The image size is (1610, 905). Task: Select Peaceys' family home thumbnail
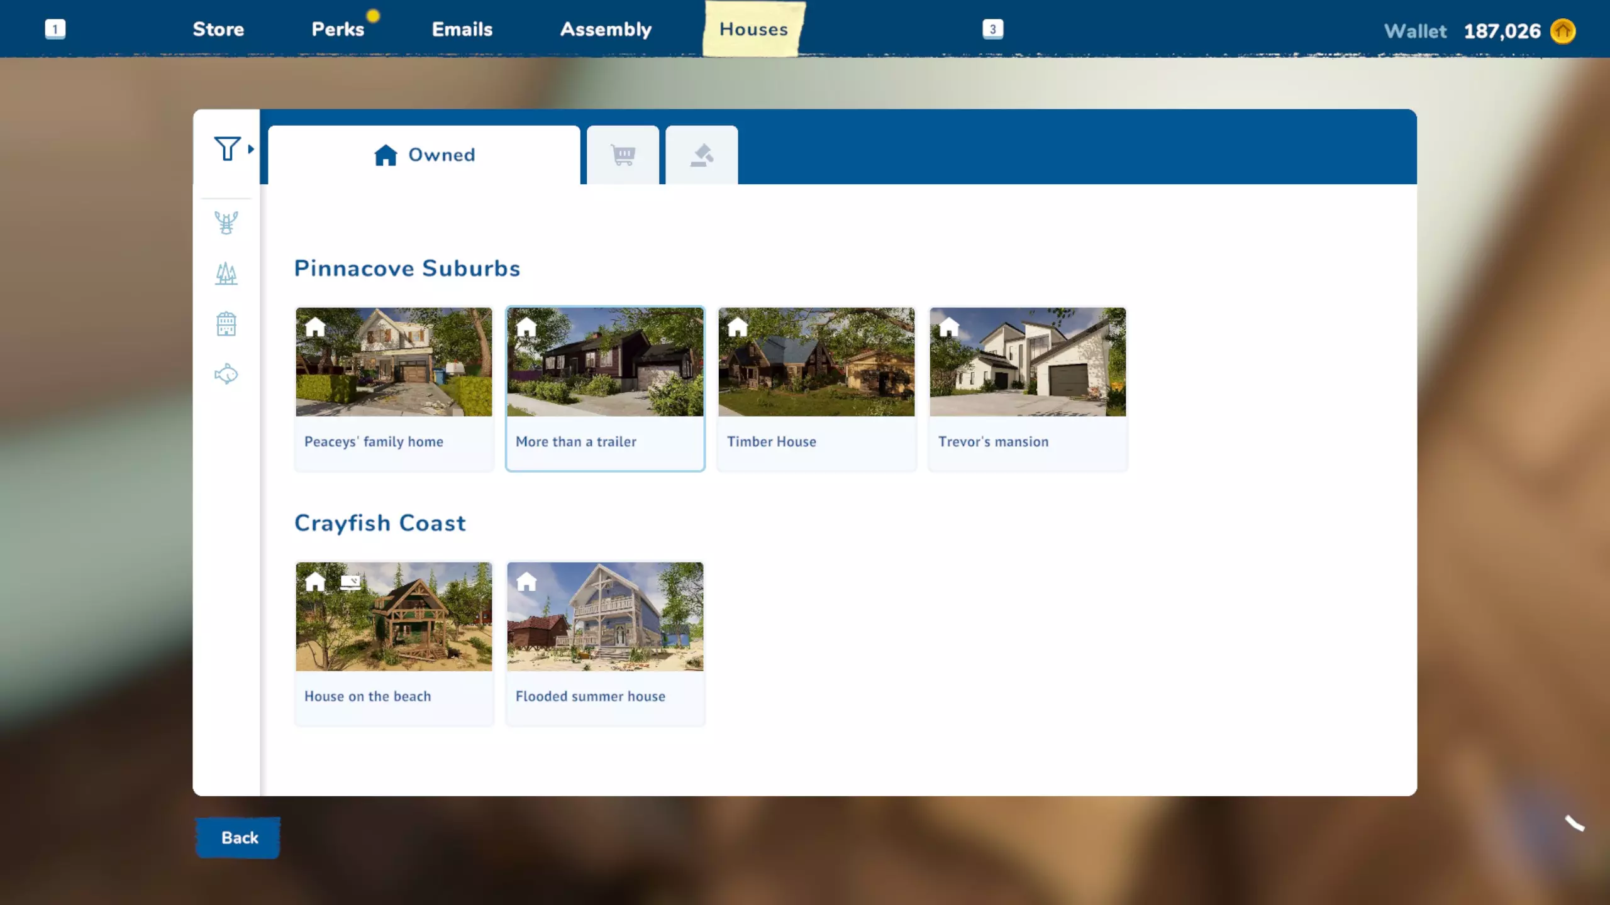(x=394, y=362)
